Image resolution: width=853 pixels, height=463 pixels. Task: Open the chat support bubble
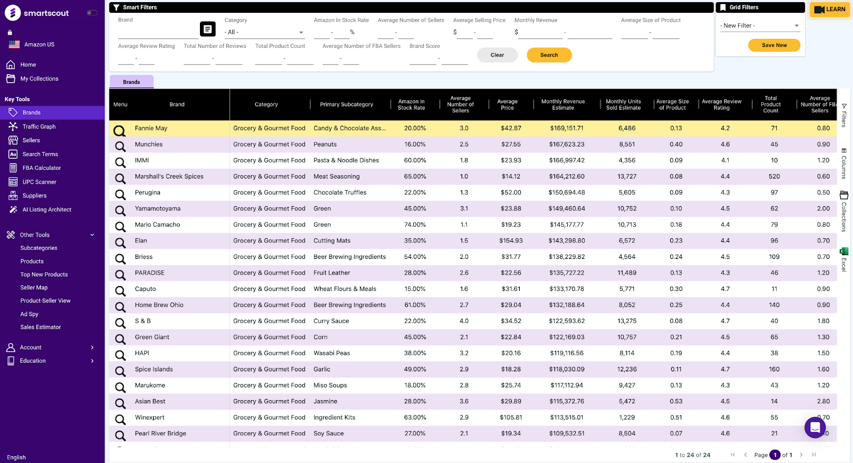pos(815,427)
